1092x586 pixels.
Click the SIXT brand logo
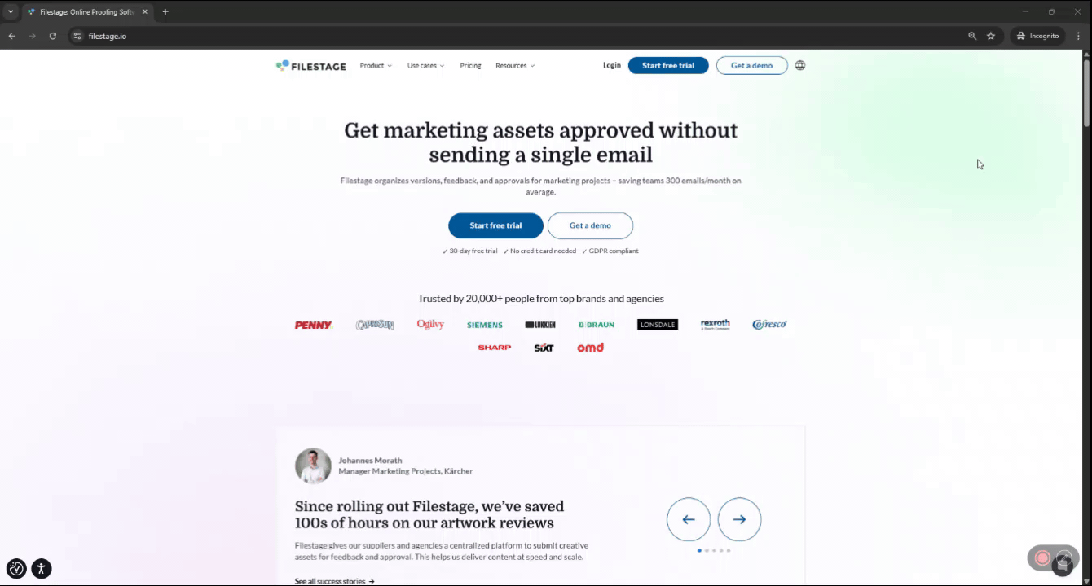point(544,348)
